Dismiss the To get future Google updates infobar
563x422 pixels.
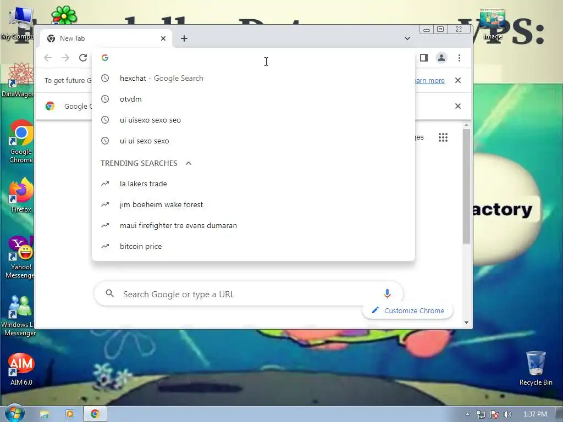coord(458,80)
